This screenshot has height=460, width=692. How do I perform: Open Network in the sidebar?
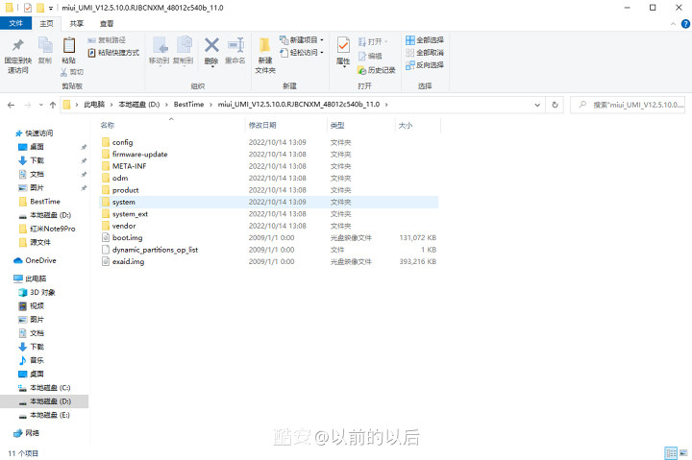32,433
